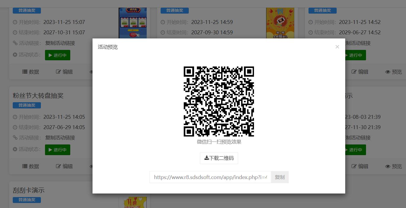Click the end time 2027-09-30 14:59
Viewport: 406px width, 208px height.
212,32
